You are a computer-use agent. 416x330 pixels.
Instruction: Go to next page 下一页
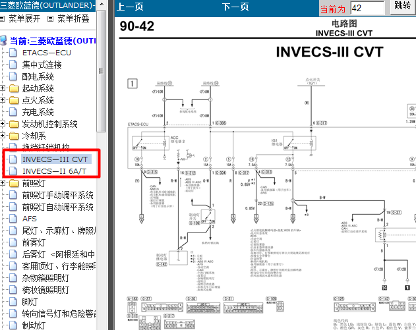[x=235, y=7]
